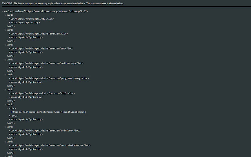
Task: Click priority 0.7 below the koch-munitionsbergung loc
Action: [26, 119]
